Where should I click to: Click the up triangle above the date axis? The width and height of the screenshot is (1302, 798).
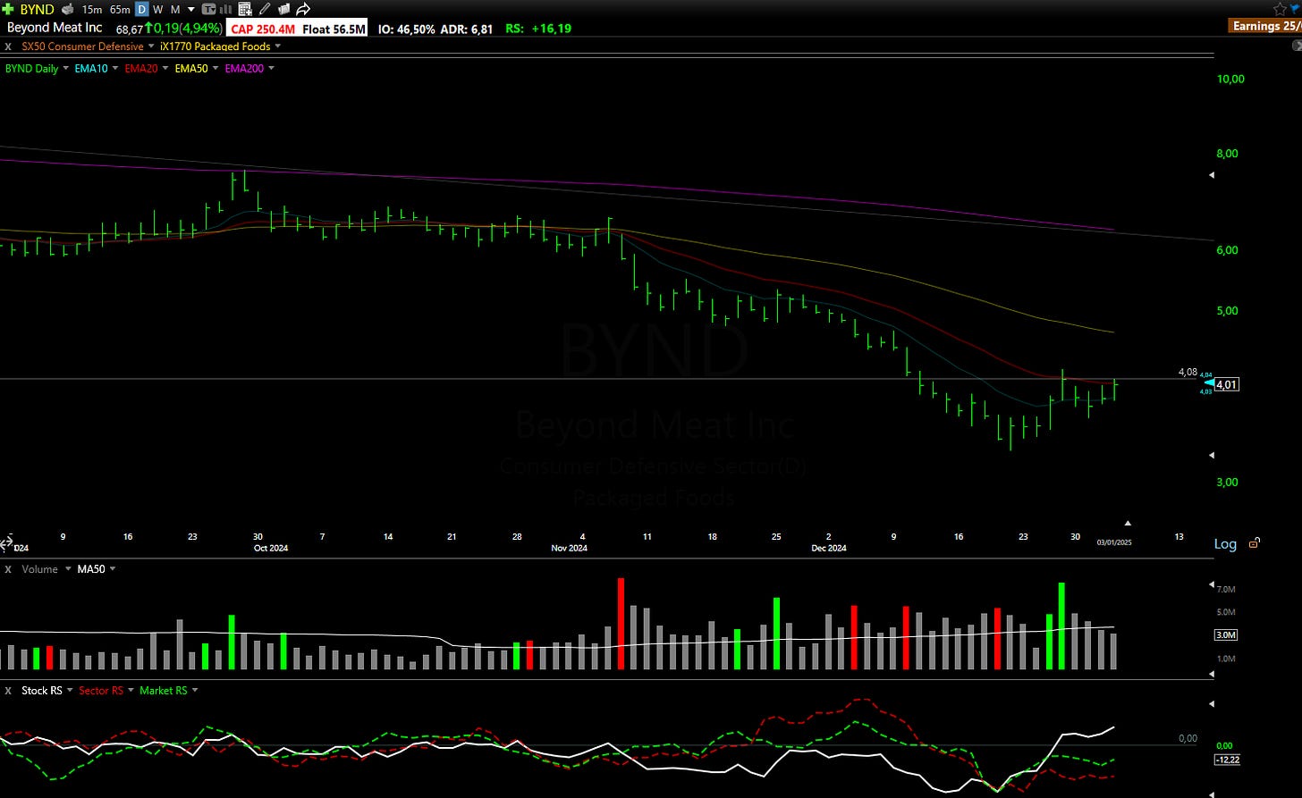tap(1128, 523)
